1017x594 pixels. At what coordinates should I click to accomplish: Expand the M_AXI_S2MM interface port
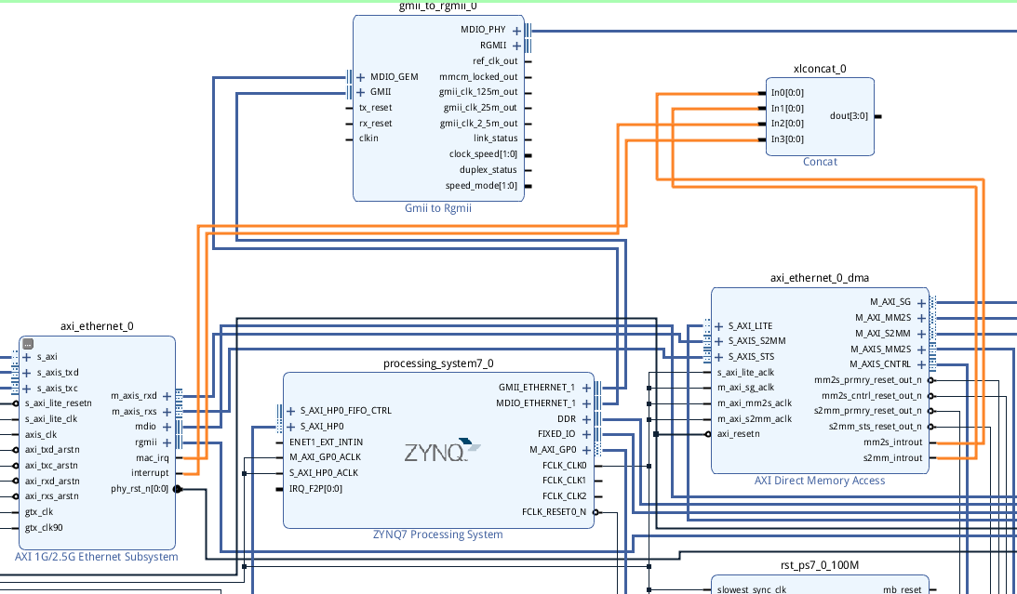coord(921,334)
